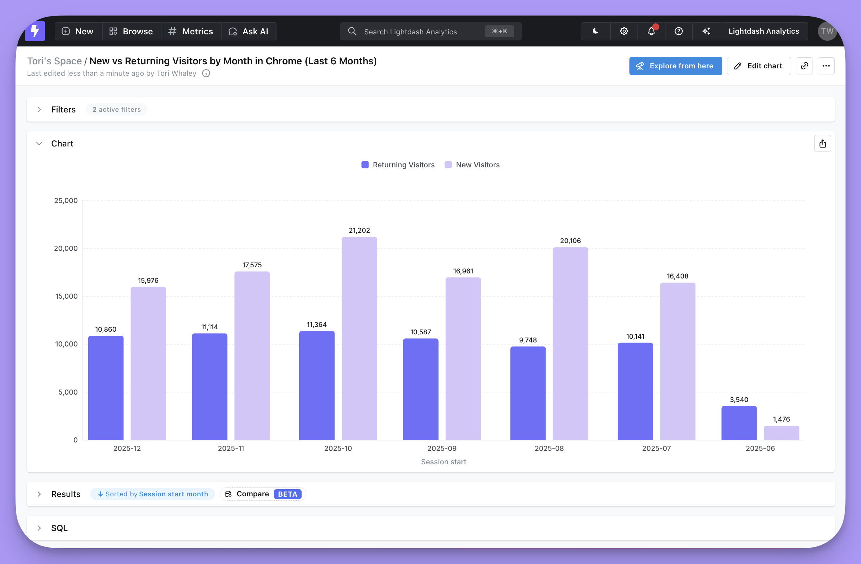The height and width of the screenshot is (564, 861).
Task: Click Explore from here button
Action: tap(675, 66)
